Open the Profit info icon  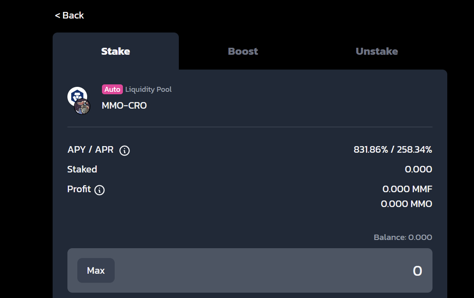click(x=99, y=190)
